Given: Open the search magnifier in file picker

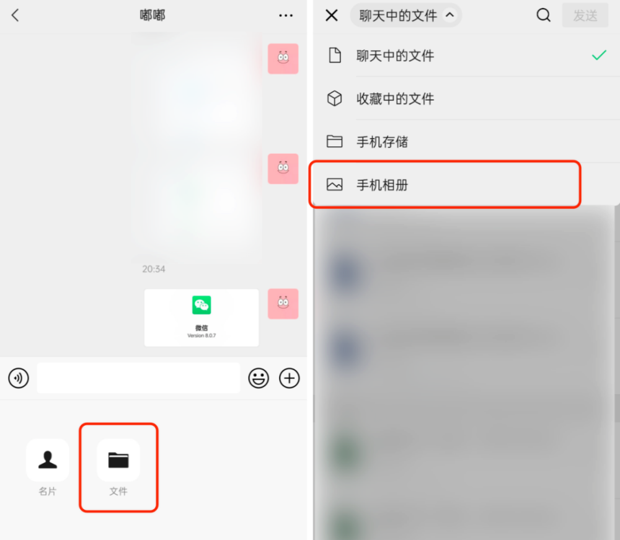Looking at the screenshot, I should point(543,15).
